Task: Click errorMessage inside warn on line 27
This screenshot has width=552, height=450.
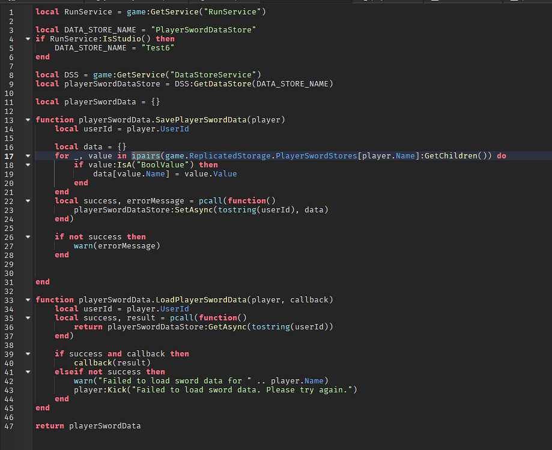Action: [127, 246]
